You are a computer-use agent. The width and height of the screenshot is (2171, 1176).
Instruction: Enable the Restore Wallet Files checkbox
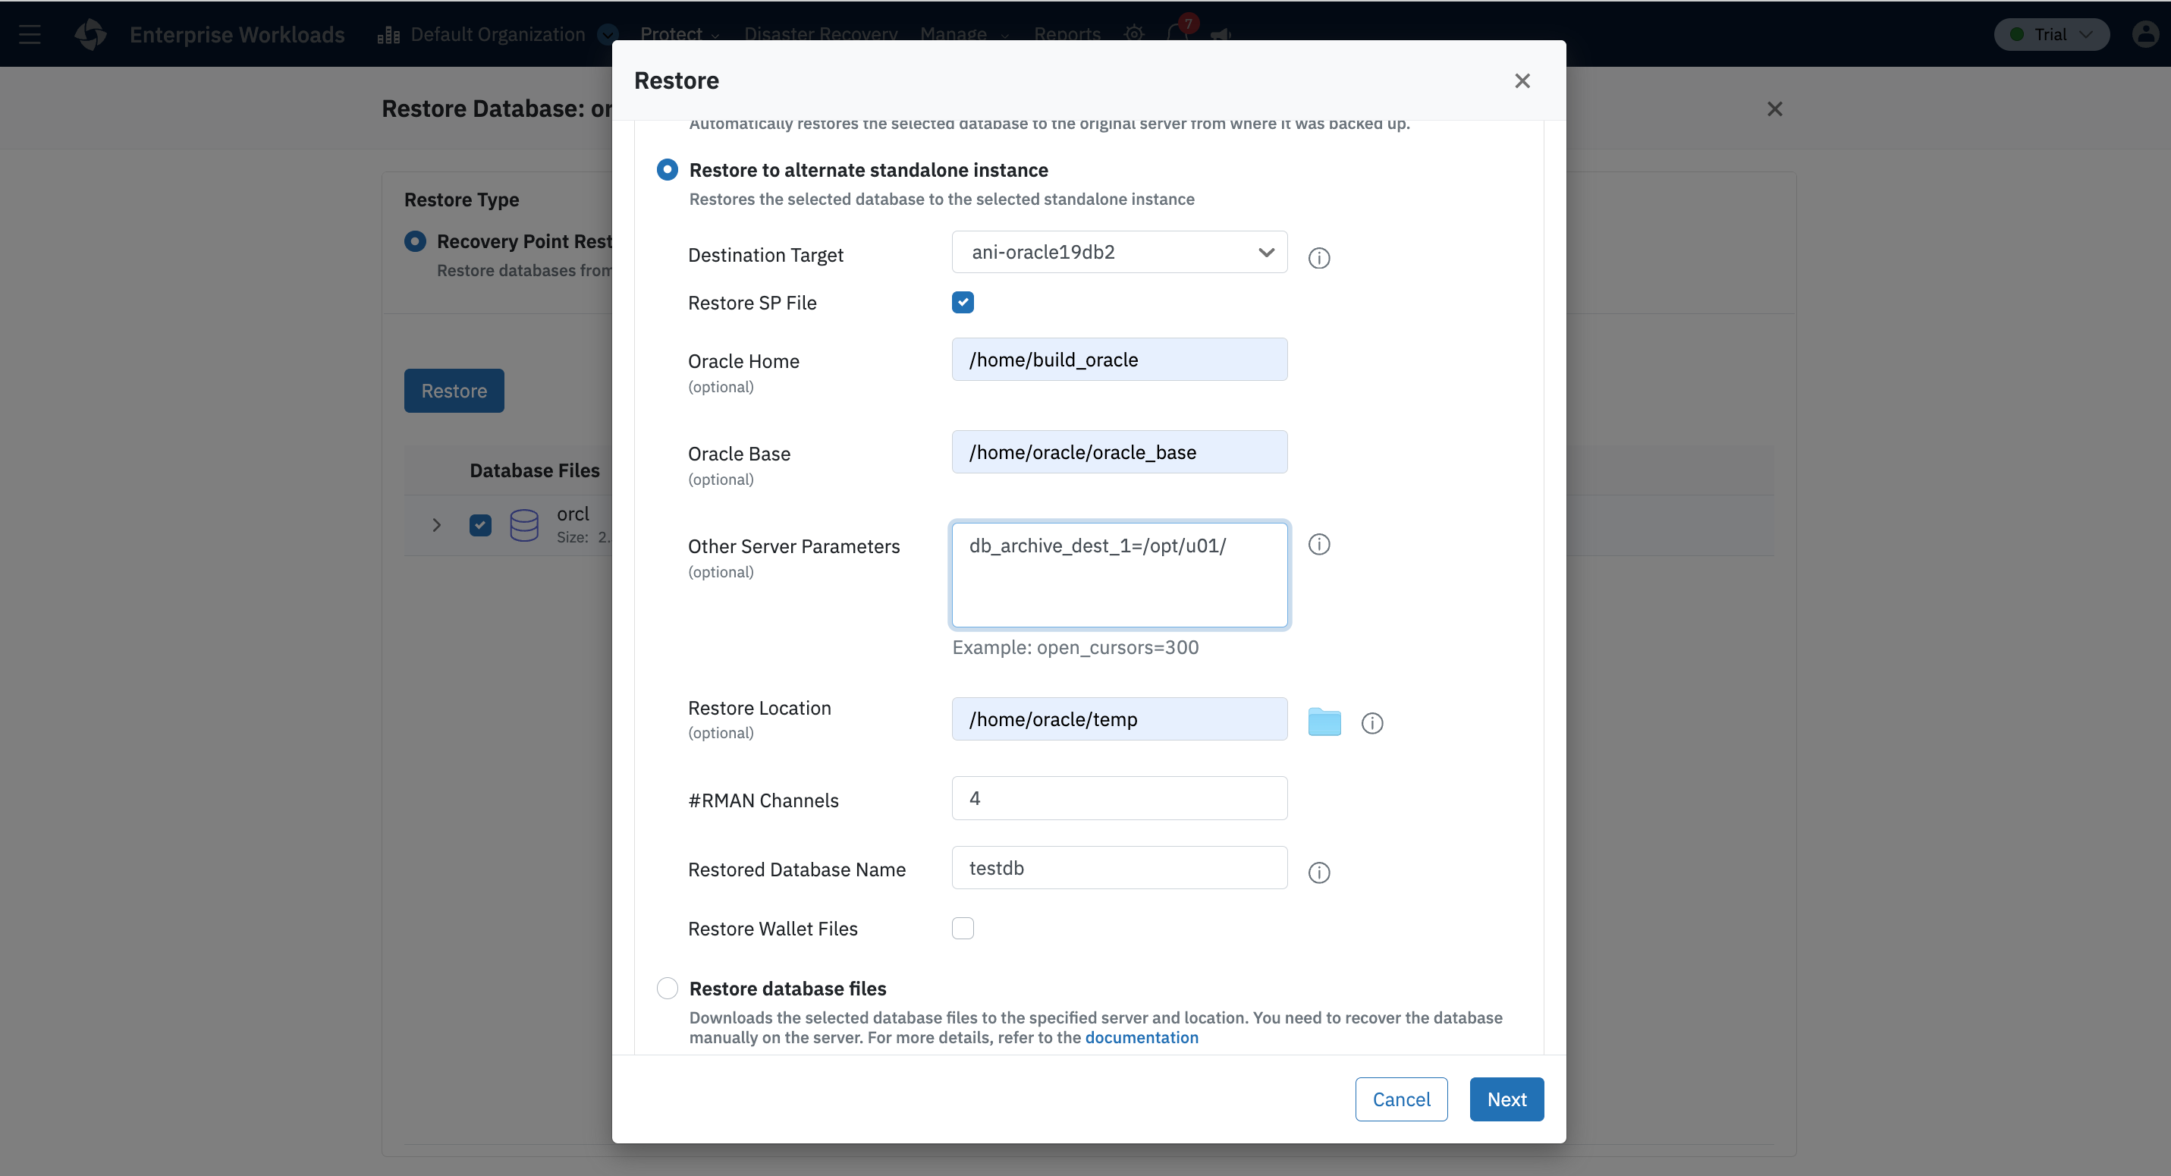tap(963, 928)
